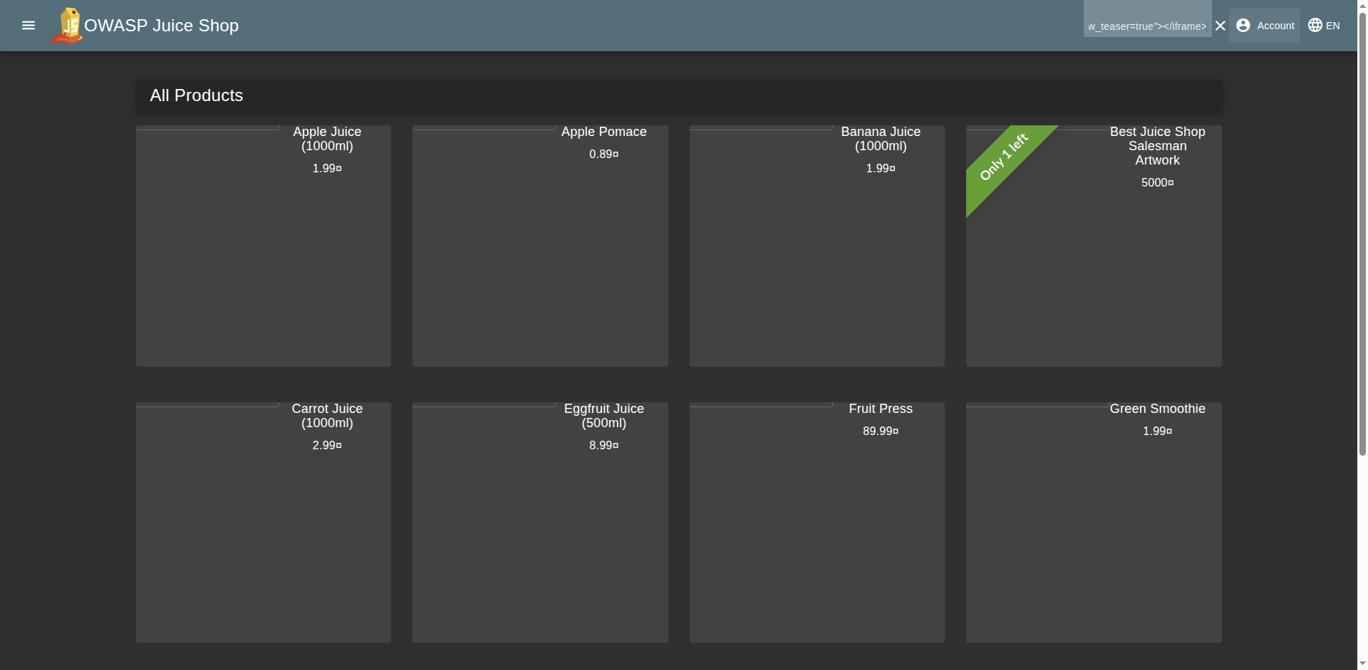Click the page vertical scrollbar thumb
Viewport: 1368px width, 670px height.
point(1362,228)
